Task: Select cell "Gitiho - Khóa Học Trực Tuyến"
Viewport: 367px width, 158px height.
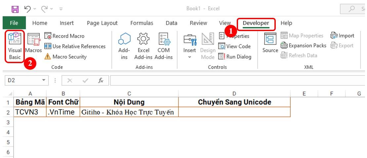Action: 129,112
